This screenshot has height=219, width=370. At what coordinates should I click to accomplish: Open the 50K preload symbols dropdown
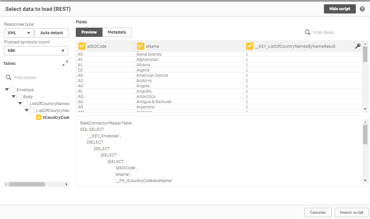[36, 51]
